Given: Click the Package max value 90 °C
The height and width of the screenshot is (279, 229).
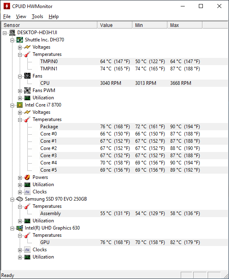Looking at the screenshot, I should click(x=185, y=127).
